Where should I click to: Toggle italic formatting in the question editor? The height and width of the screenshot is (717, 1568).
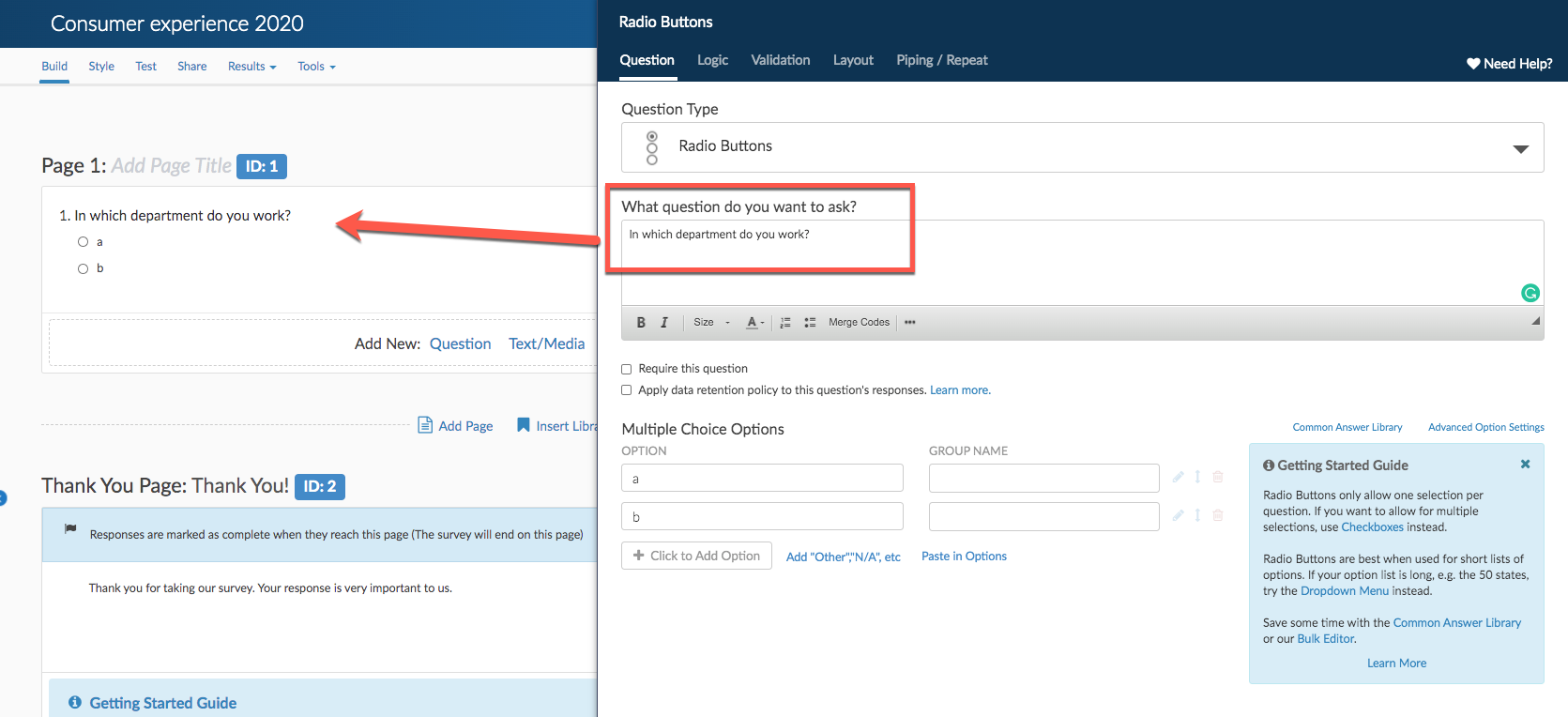click(664, 322)
